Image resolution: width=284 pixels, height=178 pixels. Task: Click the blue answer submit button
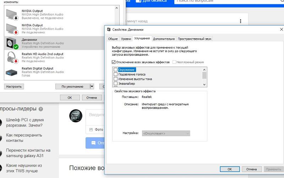(x=95, y=143)
